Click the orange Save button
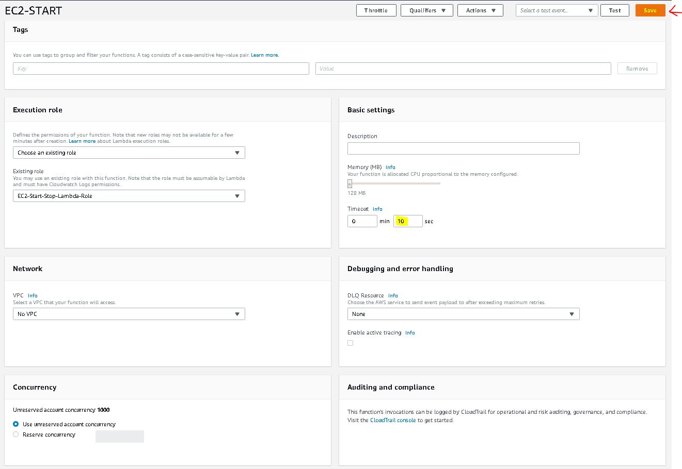Screen dimensions: 682x469 tap(650, 10)
